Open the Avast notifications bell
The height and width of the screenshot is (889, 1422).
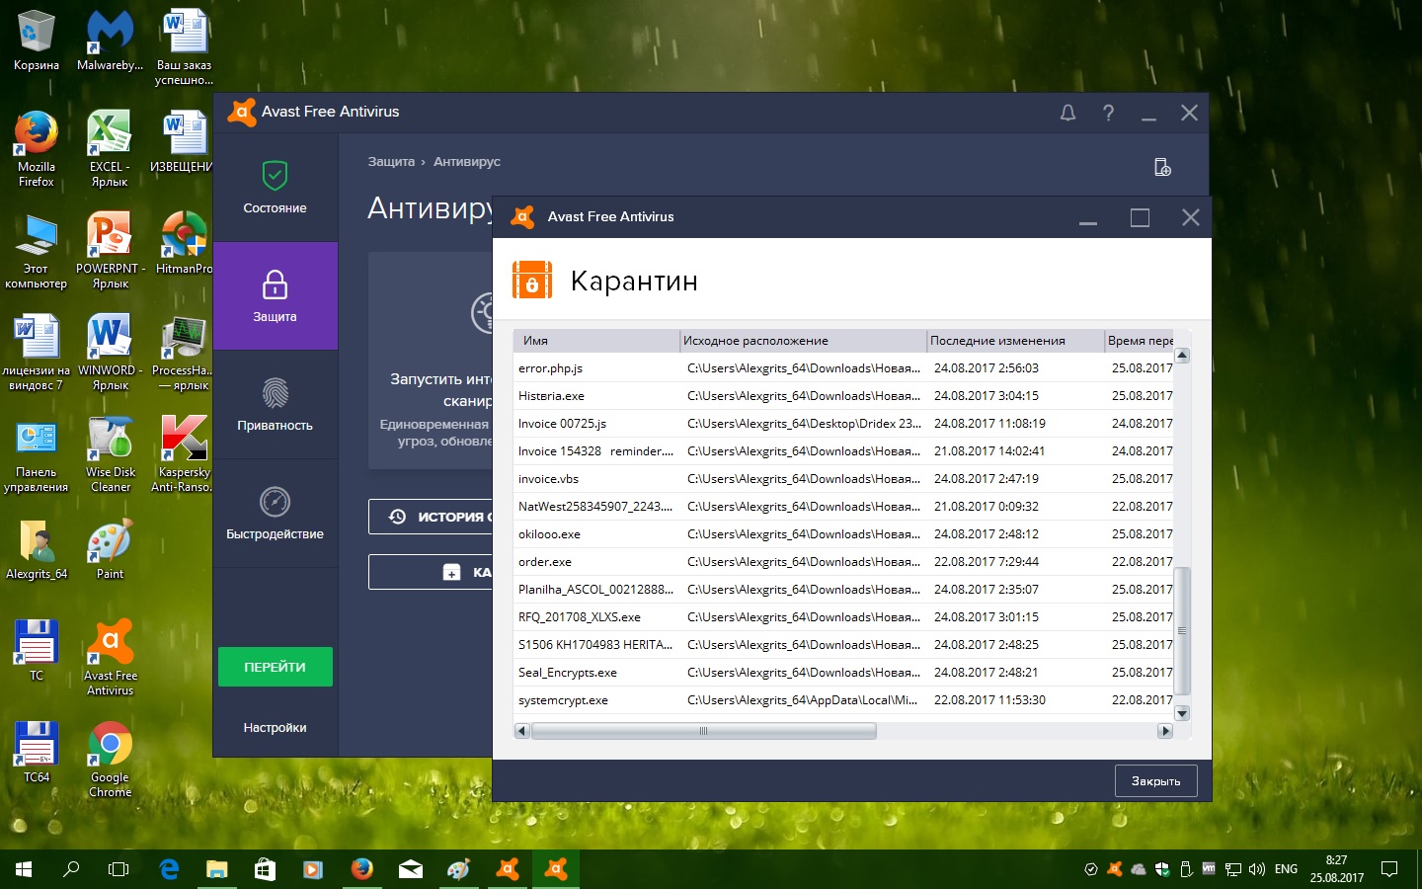[x=1067, y=113]
